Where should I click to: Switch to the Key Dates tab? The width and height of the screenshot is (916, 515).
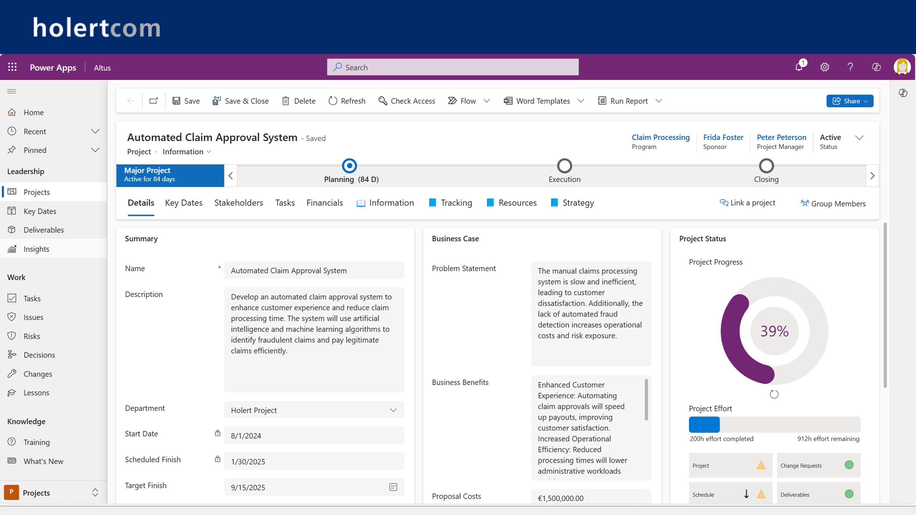[x=184, y=203]
